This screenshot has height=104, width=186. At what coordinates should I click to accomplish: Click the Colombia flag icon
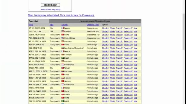(x=63, y=71)
